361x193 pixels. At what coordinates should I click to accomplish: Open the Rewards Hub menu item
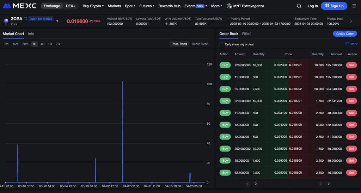coord(169,6)
